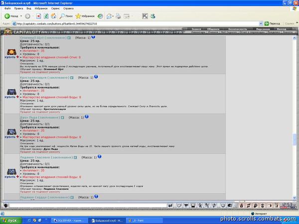Screen dimensions: 299x224
Task: Open info icon next to Кристаллизация
Action: pyautogui.click(x=72, y=78)
